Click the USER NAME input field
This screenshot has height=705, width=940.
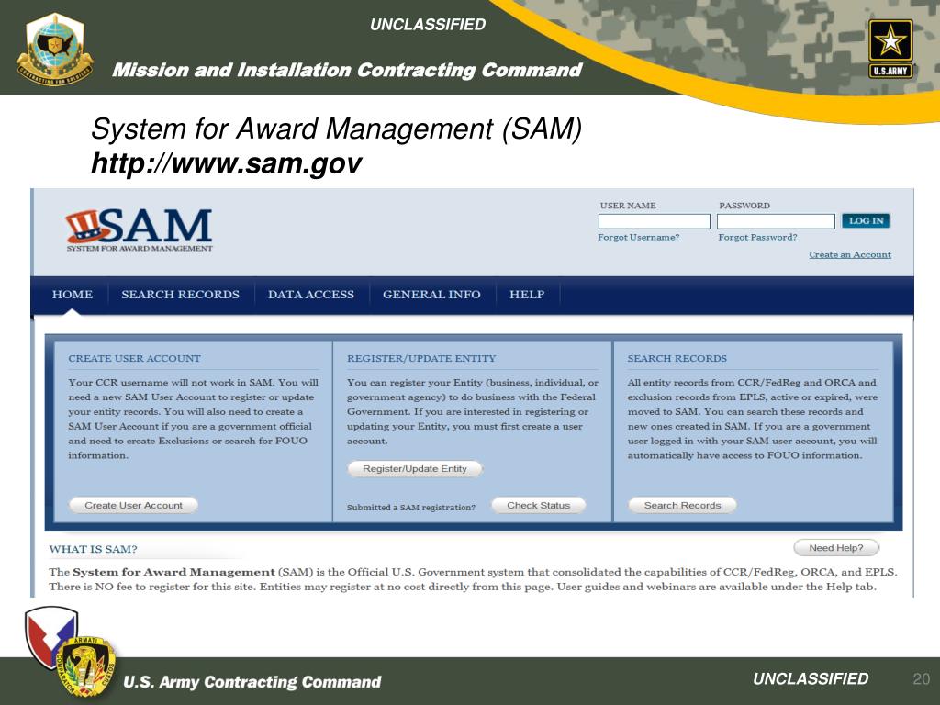(x=654, y=221)
